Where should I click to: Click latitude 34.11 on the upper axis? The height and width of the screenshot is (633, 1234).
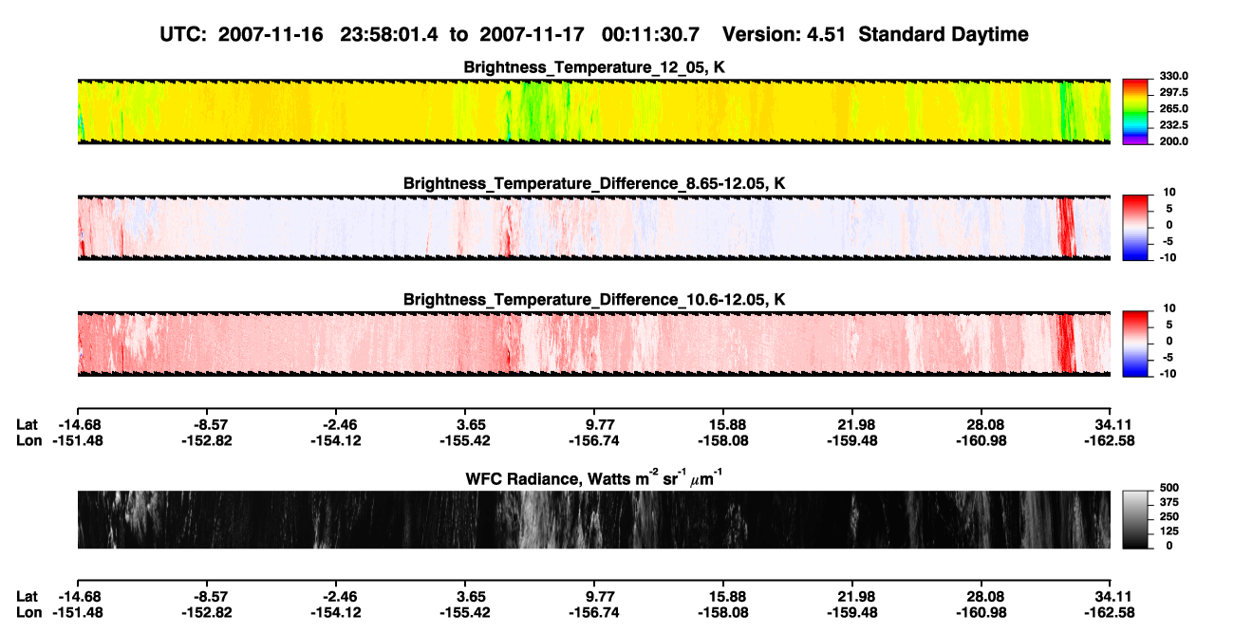pyautogui.click(x=1112, y=424)
